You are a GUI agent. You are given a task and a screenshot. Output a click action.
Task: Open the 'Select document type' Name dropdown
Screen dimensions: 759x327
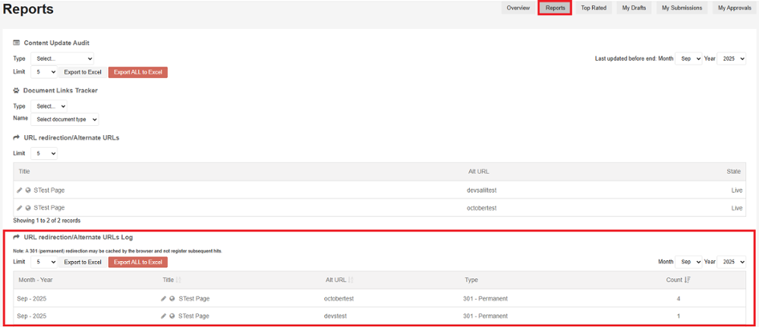65,119
